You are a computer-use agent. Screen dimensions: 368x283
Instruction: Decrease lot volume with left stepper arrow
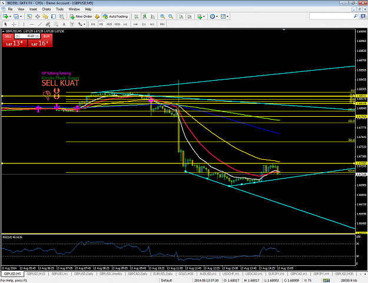[x=17, y=36]
